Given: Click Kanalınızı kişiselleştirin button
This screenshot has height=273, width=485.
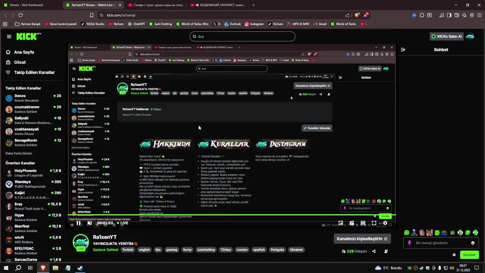Looking at the screenshot, I should [362, 239].
